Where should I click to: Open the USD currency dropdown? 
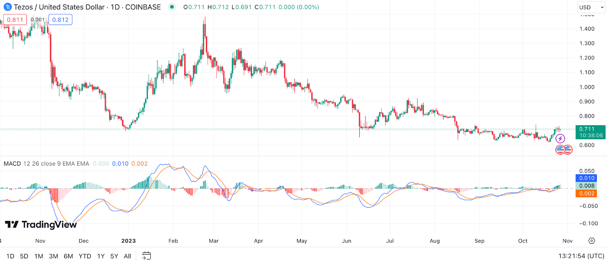[x=591, y=7]
